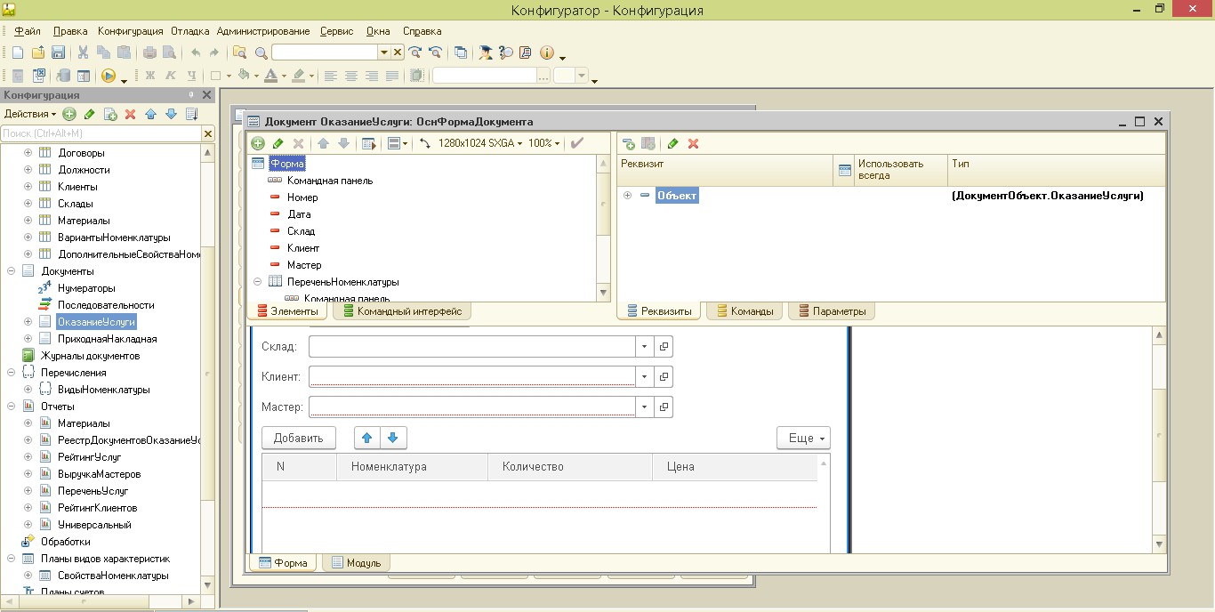Move item down with blue arrow in Конфигурация
Screen dimensions: 1215x612
tap(171, 114)
